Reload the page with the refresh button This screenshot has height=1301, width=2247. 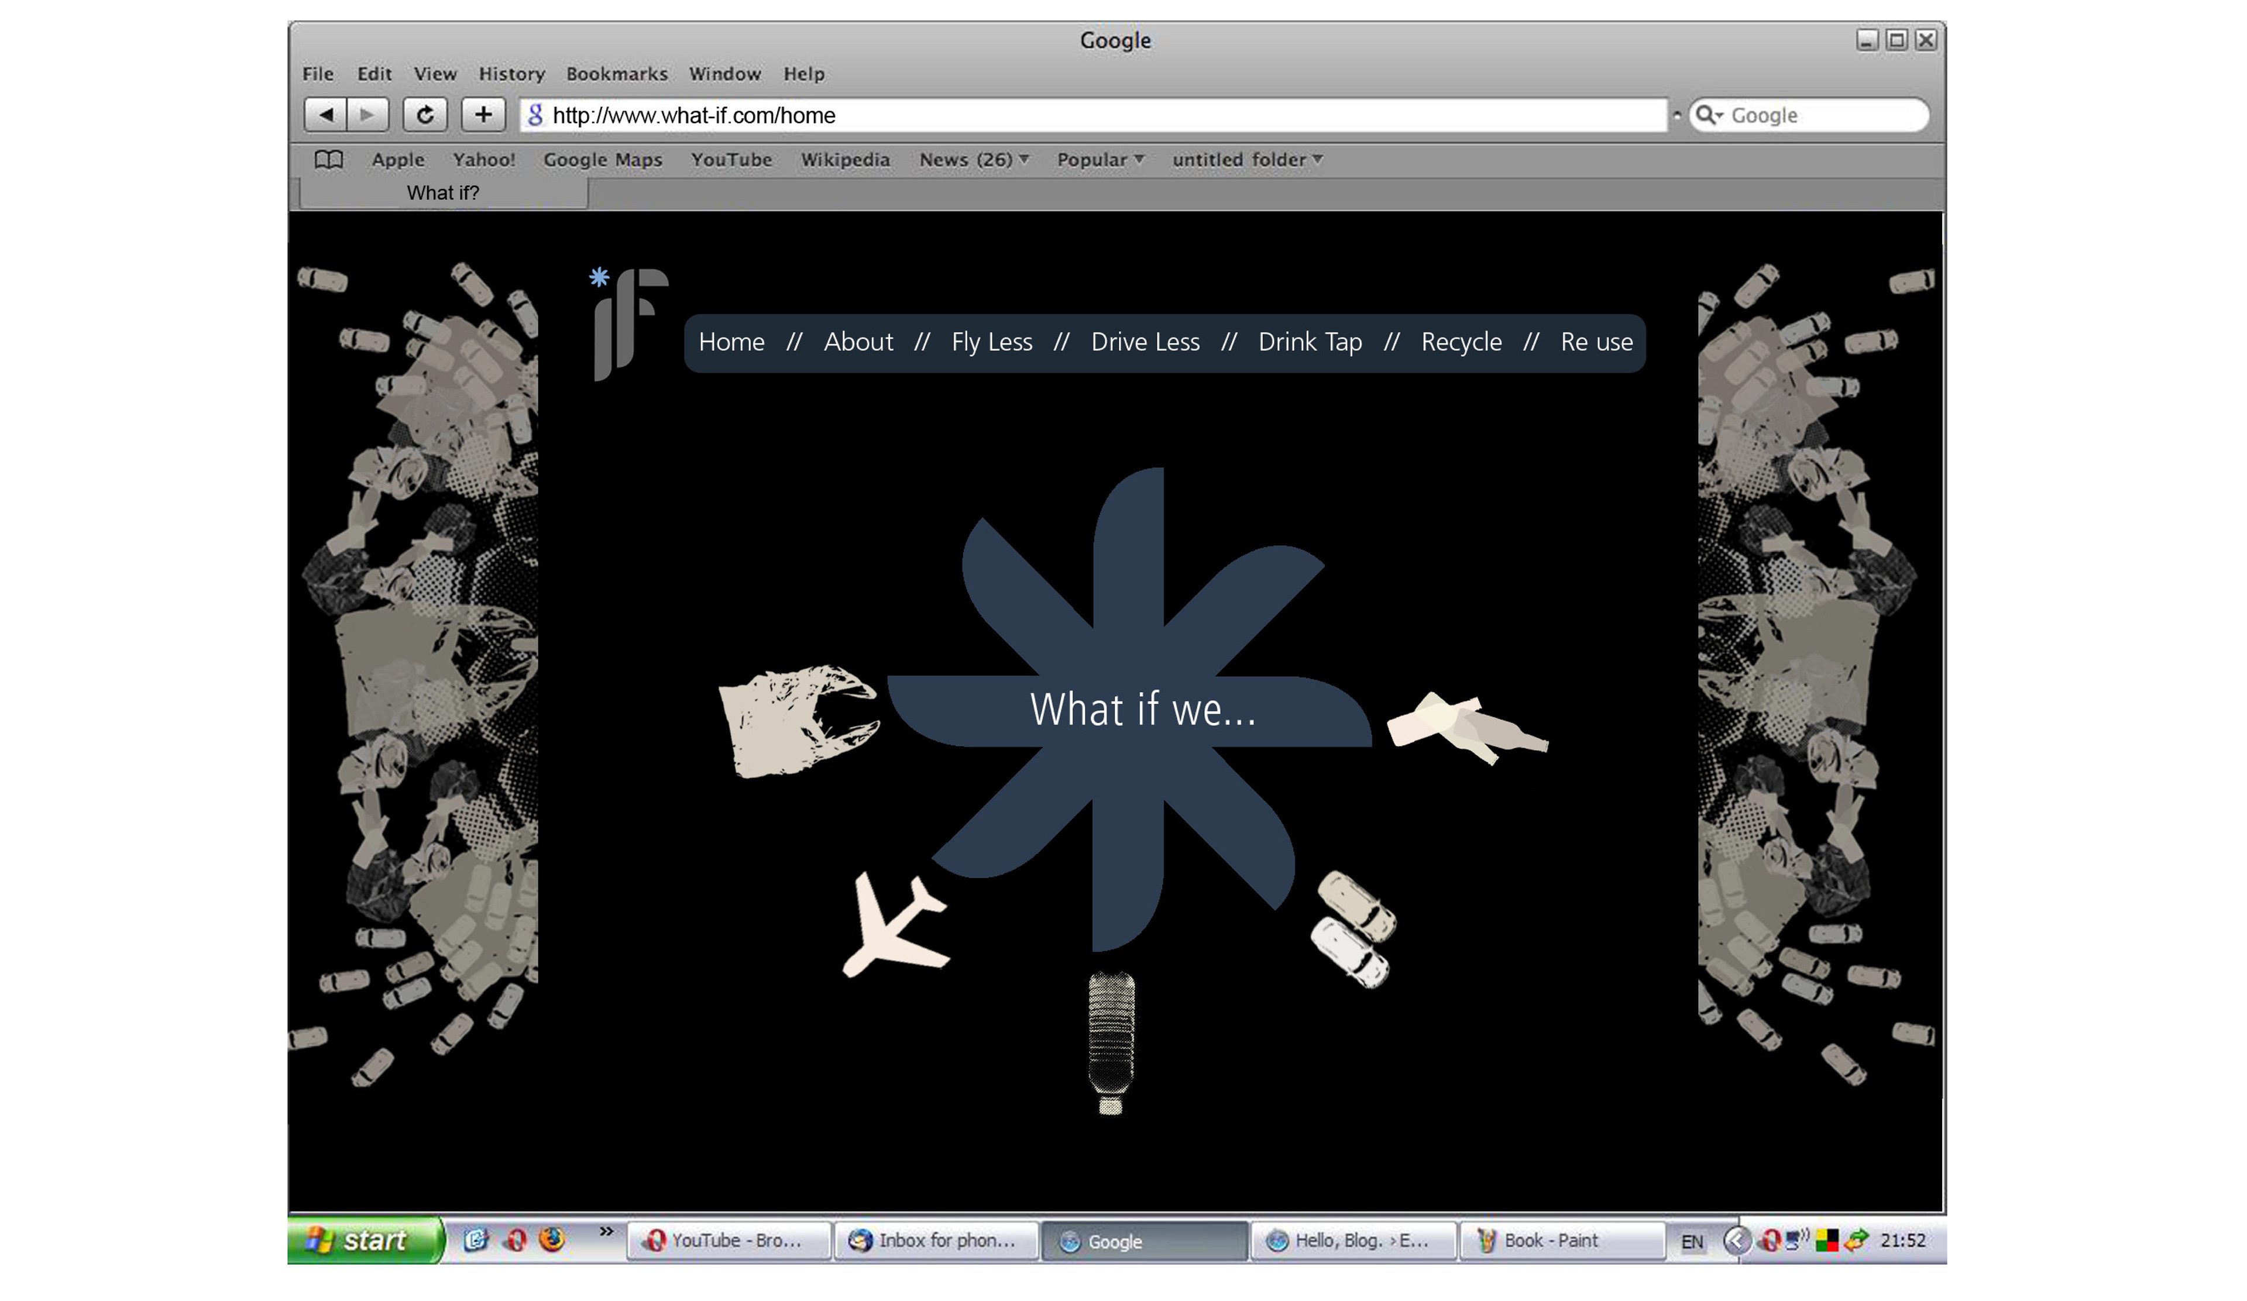425,115
